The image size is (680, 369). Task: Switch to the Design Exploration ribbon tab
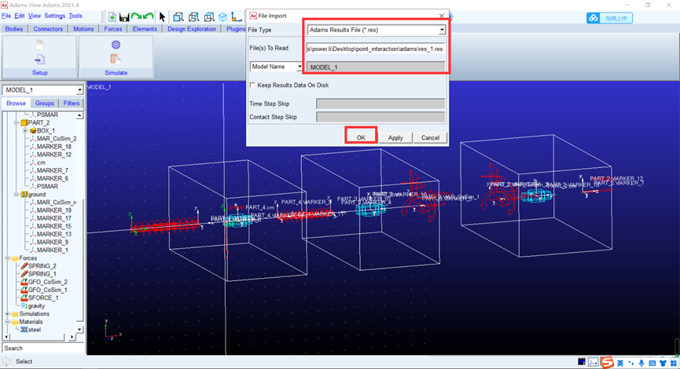[192, 29]
